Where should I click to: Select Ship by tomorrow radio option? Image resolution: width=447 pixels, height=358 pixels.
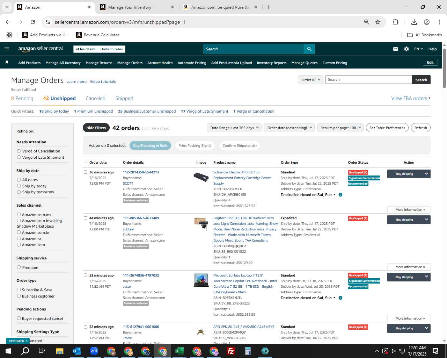pyautogui.click(x=19, y=192)
